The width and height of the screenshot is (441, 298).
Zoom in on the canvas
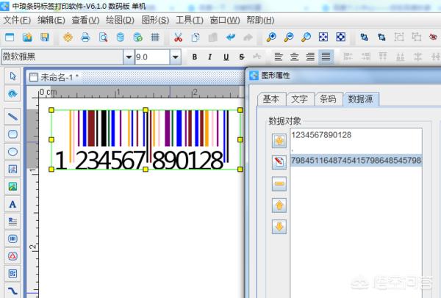click(271, 37)
